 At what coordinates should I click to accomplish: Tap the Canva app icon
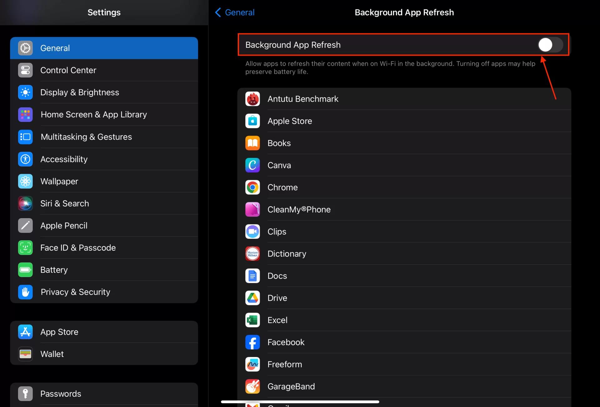click(x=252, y=165)
